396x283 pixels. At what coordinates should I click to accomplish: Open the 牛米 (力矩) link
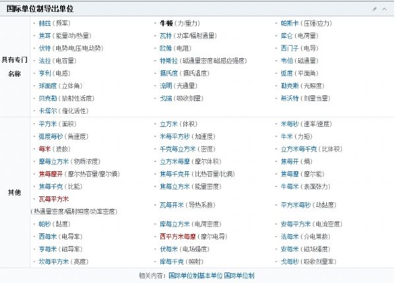coord(286,137)
